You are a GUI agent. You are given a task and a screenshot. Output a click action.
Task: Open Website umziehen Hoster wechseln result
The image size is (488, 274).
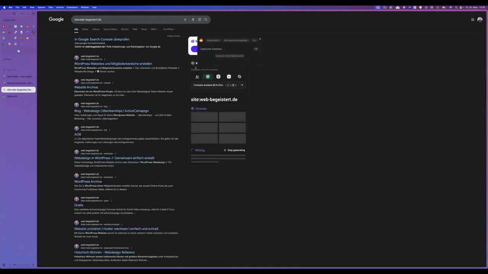coord(116,229)
